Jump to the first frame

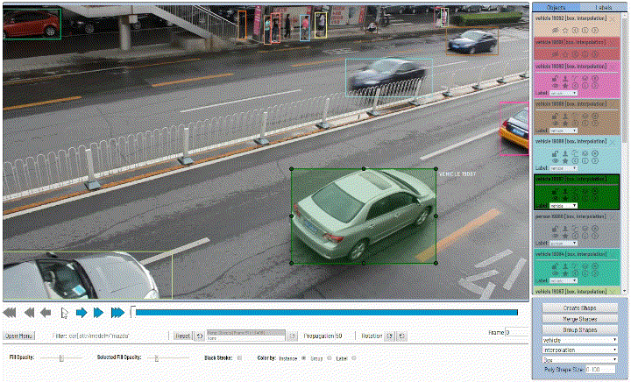tap(10, 312)
